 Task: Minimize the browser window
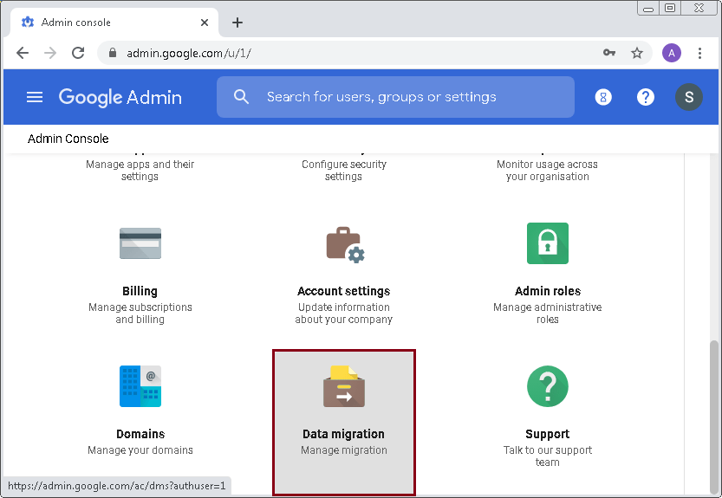(x=648, y=9)
